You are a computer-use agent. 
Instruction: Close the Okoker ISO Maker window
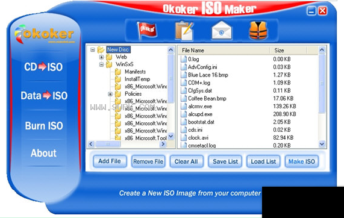323,11
